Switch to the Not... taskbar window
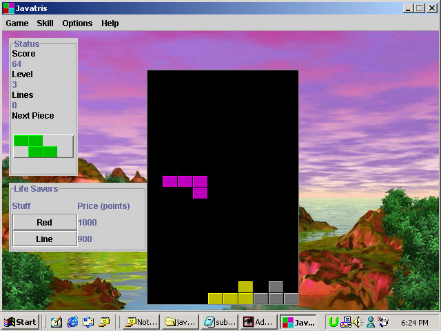The image size is (441, 331). (141, 322)
